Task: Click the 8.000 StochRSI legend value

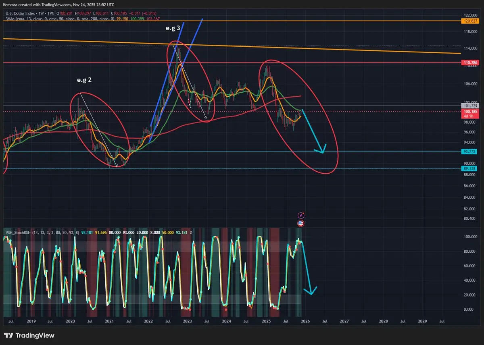Action: [x=155, y=233]
